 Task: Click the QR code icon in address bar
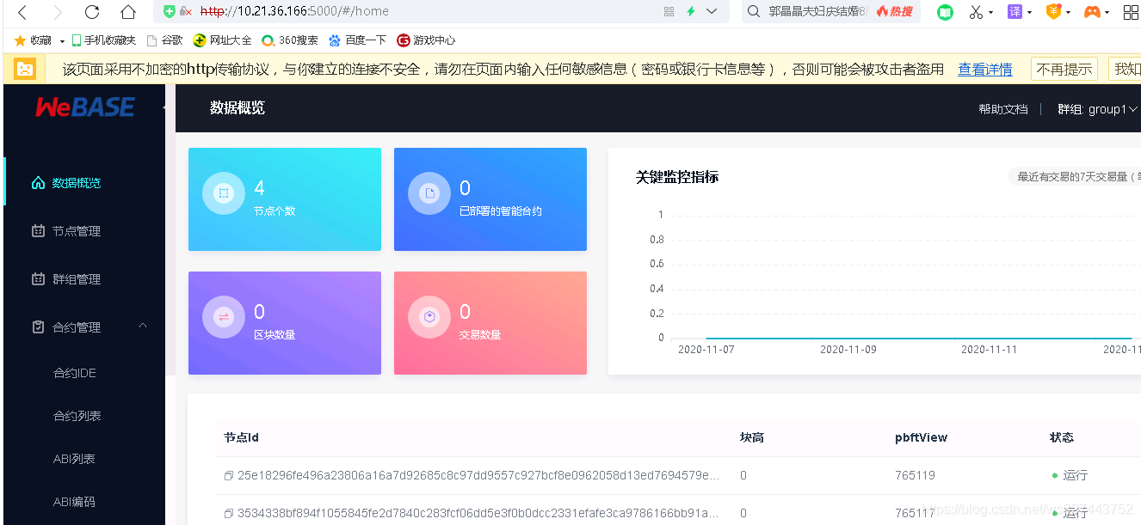click(669, 11)
